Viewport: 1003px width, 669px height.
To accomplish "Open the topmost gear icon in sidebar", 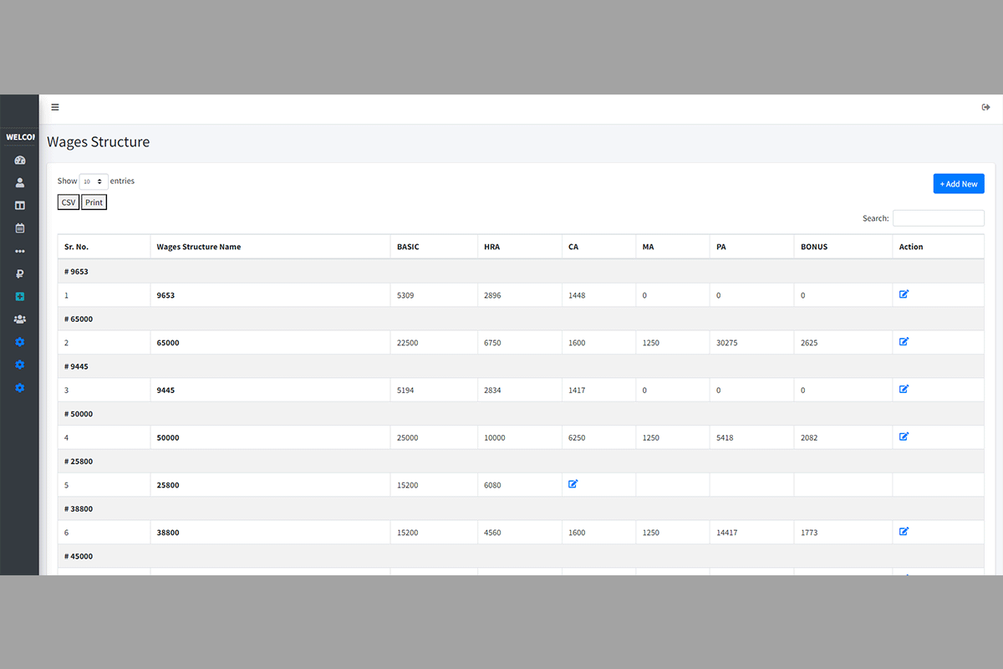I will pyautogui.click(x=20, y=342).
